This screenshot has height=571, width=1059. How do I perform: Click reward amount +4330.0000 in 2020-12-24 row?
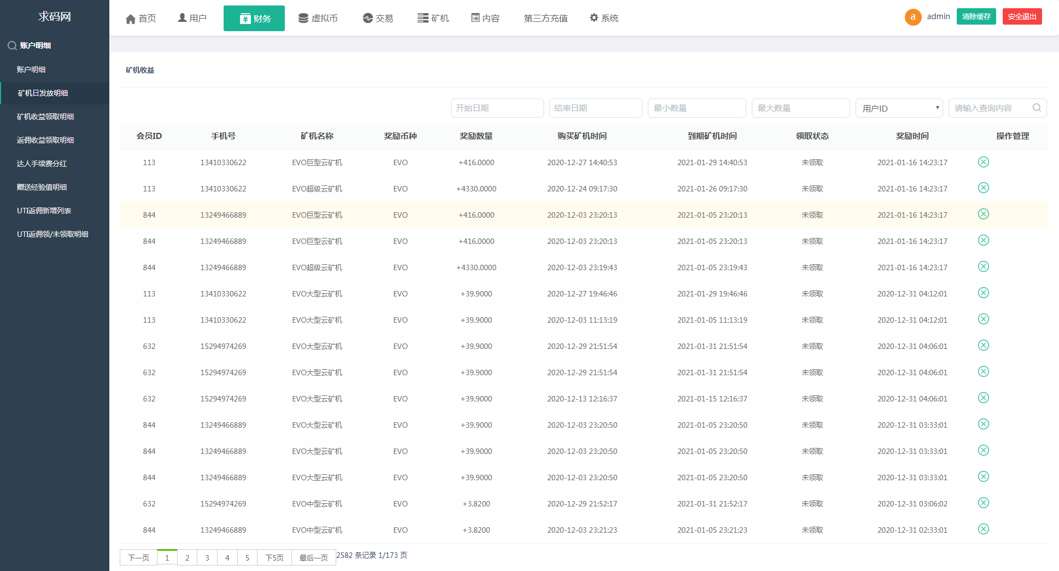pyautogui.click(x=476, y=189)
